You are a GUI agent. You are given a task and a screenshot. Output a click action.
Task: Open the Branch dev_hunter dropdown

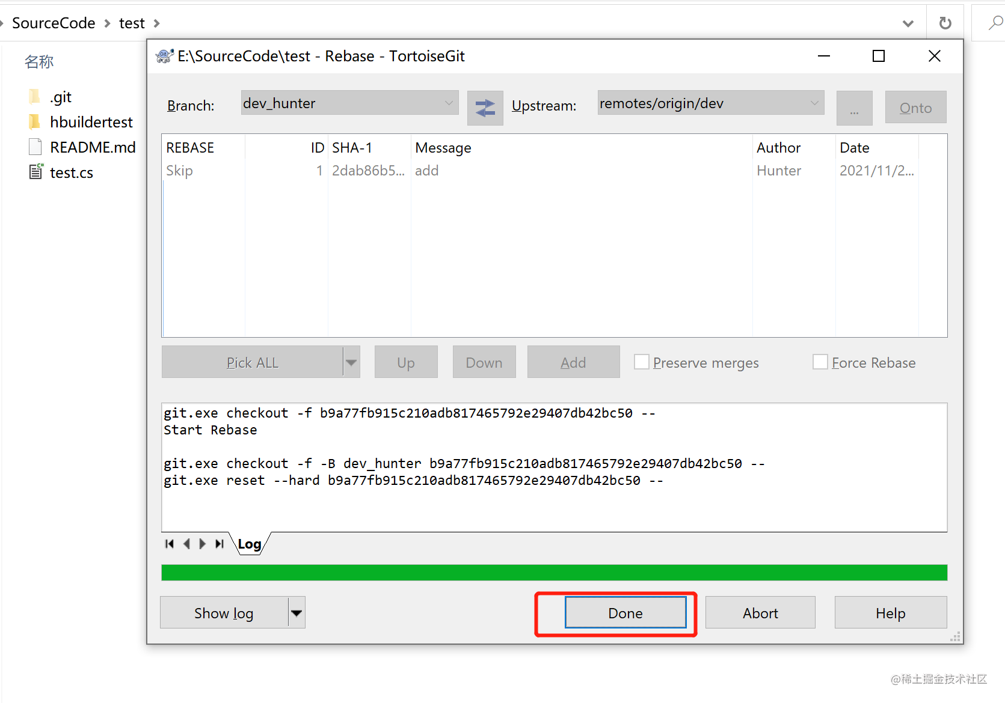point(349,103)
